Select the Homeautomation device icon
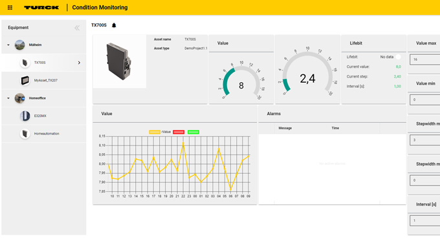Image resolution: width=440 pixels, height=247 pixels. pyautogui.click(x=25, y=134)
